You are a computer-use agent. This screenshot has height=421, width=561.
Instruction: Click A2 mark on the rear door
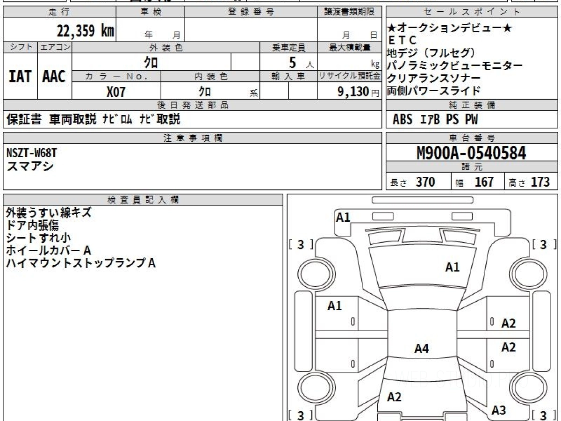508,347
